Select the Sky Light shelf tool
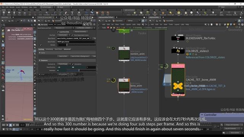 tap(186, 13)
